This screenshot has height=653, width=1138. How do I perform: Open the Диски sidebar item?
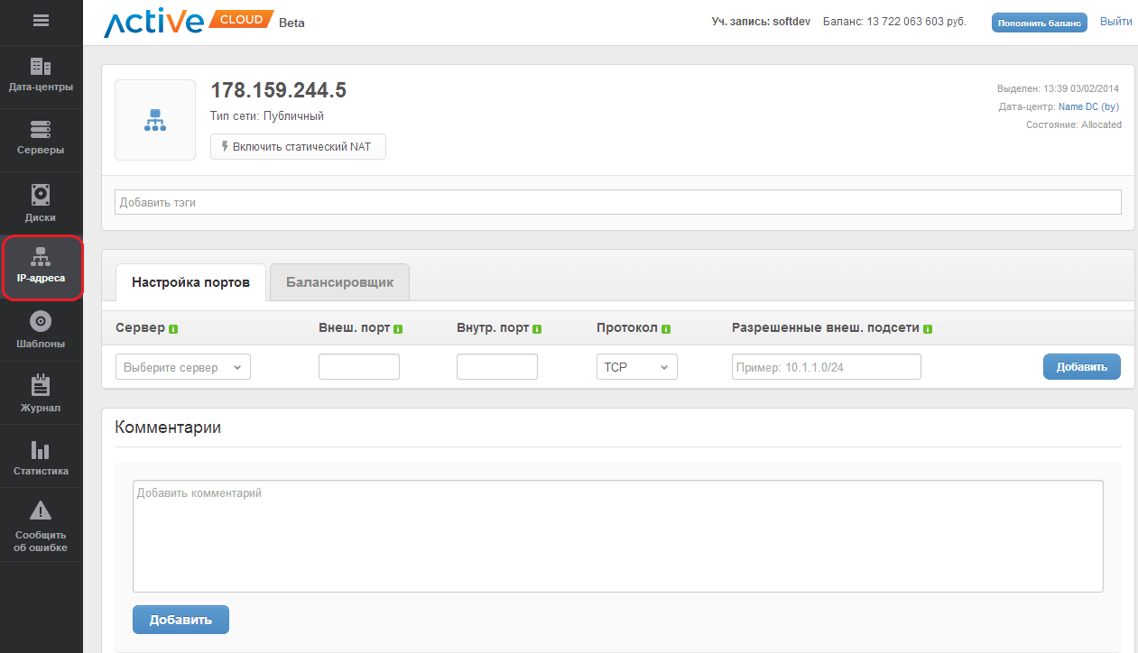pos(41,203)
